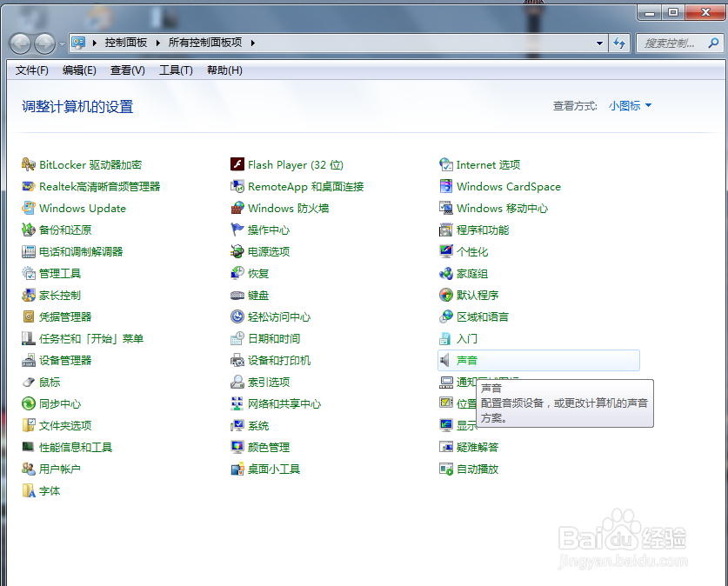Go forward with the Forward arrow button
728x586 pixels.
pyautogui.click(x=45, y=44)
